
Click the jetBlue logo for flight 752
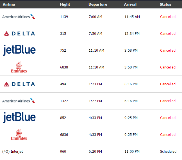pos(19,50)
